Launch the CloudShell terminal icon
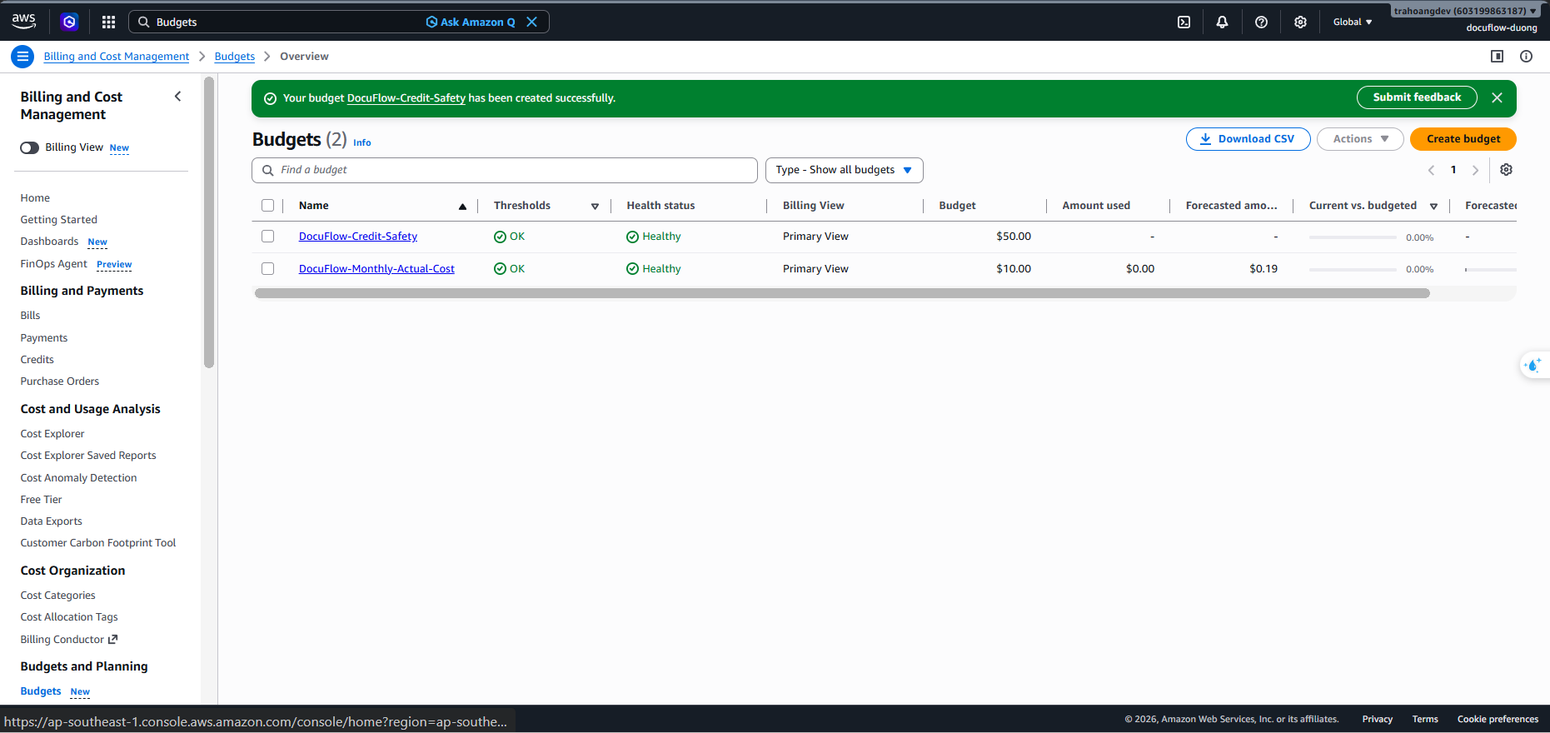The height and width of the screenshot is (733, 1550). [1184, 22]
